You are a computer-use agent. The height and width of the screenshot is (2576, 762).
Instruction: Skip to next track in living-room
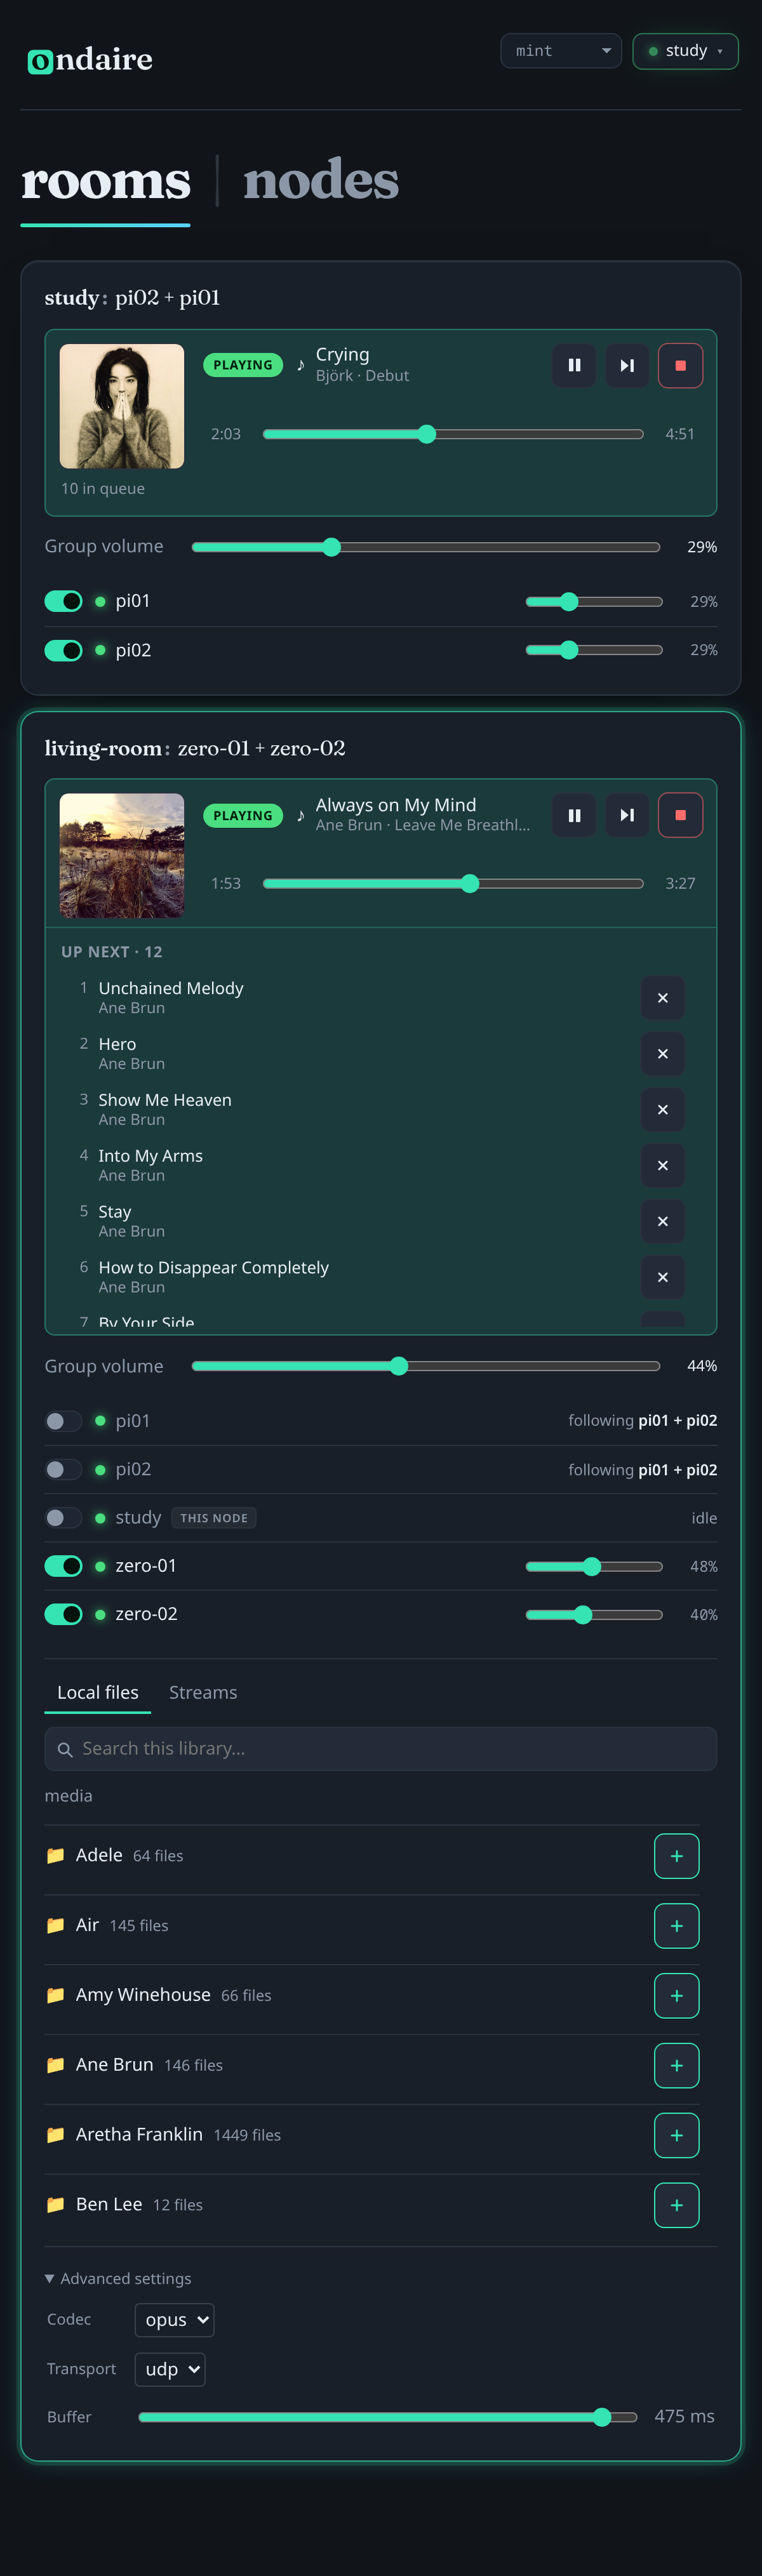[x=627, y=815]
